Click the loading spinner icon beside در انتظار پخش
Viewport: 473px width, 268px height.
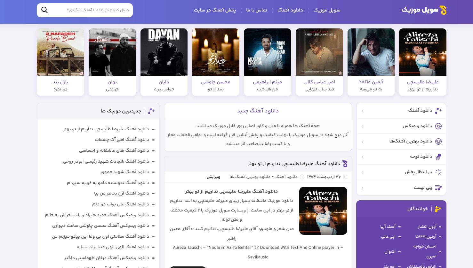438,172
